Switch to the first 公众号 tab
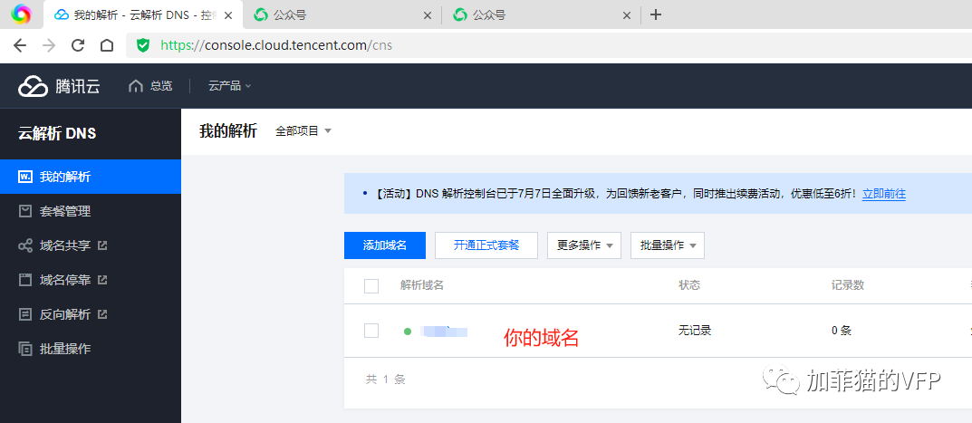This screenshot has height=423, width=972. pyautogui.click(x=342, y=14)
